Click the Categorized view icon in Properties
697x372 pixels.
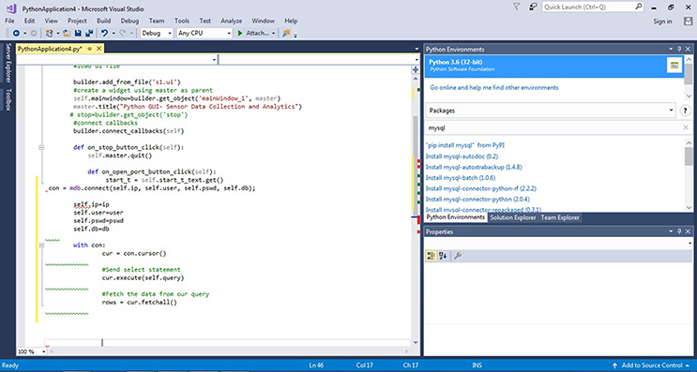[x=431, y=256]
